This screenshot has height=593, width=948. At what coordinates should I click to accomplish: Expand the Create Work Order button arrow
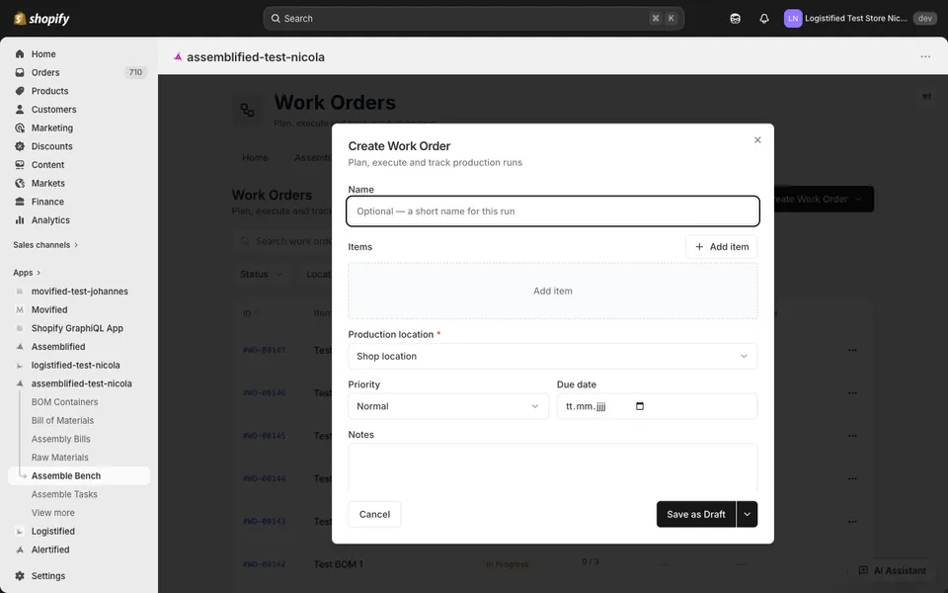pyautogui.click(x=858, y=199)
